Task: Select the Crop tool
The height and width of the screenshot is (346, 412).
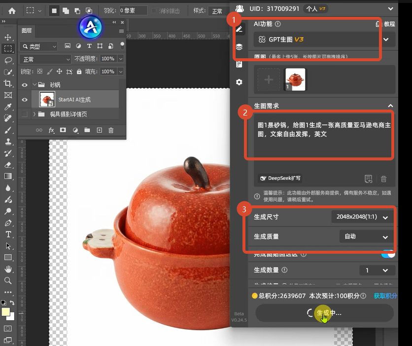Action: (8, 83)
